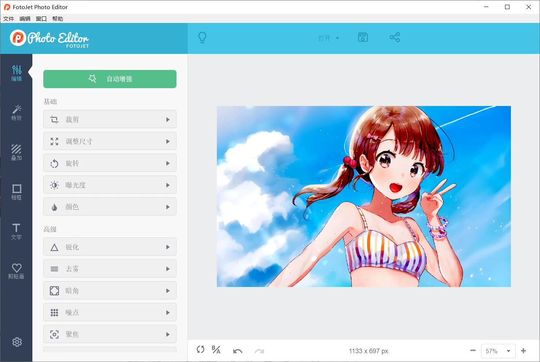Click the sharpen triangle icon beside 锐化
Image resolution: width=540 pixels, height=362 pixels.
tap(54, 247)
